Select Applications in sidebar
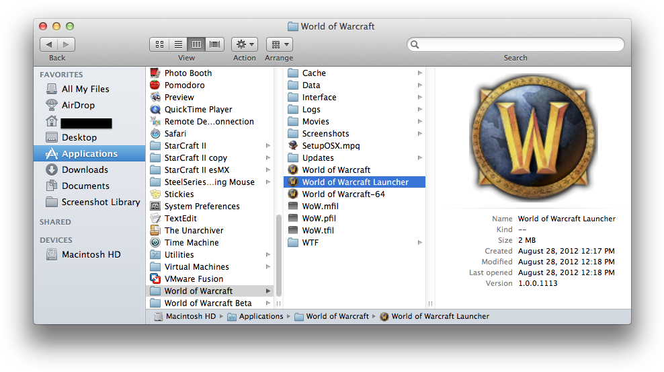This screenshot has width=664, height=372. pos(89,153)
